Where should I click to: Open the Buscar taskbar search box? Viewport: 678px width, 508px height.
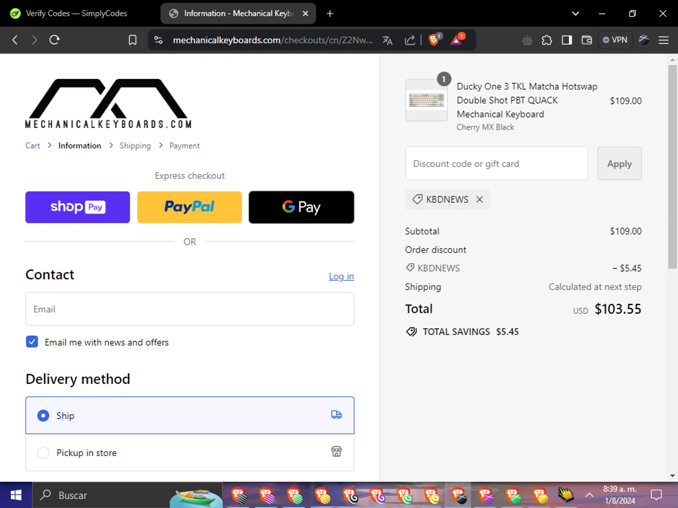click(127, 495)
